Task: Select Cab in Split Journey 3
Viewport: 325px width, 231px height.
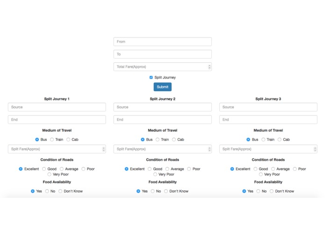Action: click(x=280, y=140)
